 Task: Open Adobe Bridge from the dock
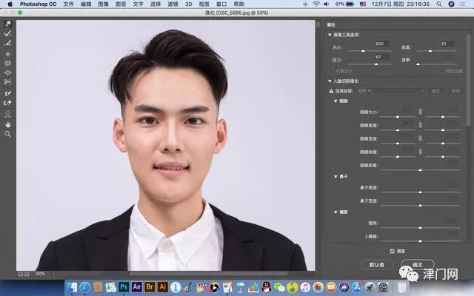tap(150, 286)
